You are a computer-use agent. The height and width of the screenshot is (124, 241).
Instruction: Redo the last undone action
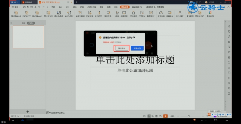tap(43, 7)
